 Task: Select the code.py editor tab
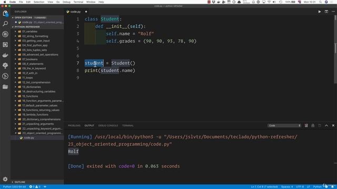(75, 12)
